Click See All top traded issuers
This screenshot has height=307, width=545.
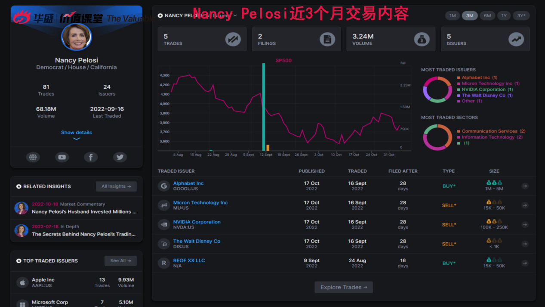coord(120,261)
